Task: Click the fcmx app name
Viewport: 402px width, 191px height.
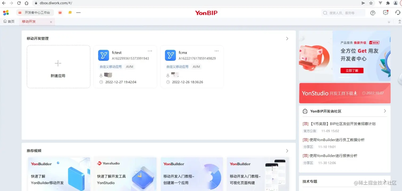Action: (183, 53)
